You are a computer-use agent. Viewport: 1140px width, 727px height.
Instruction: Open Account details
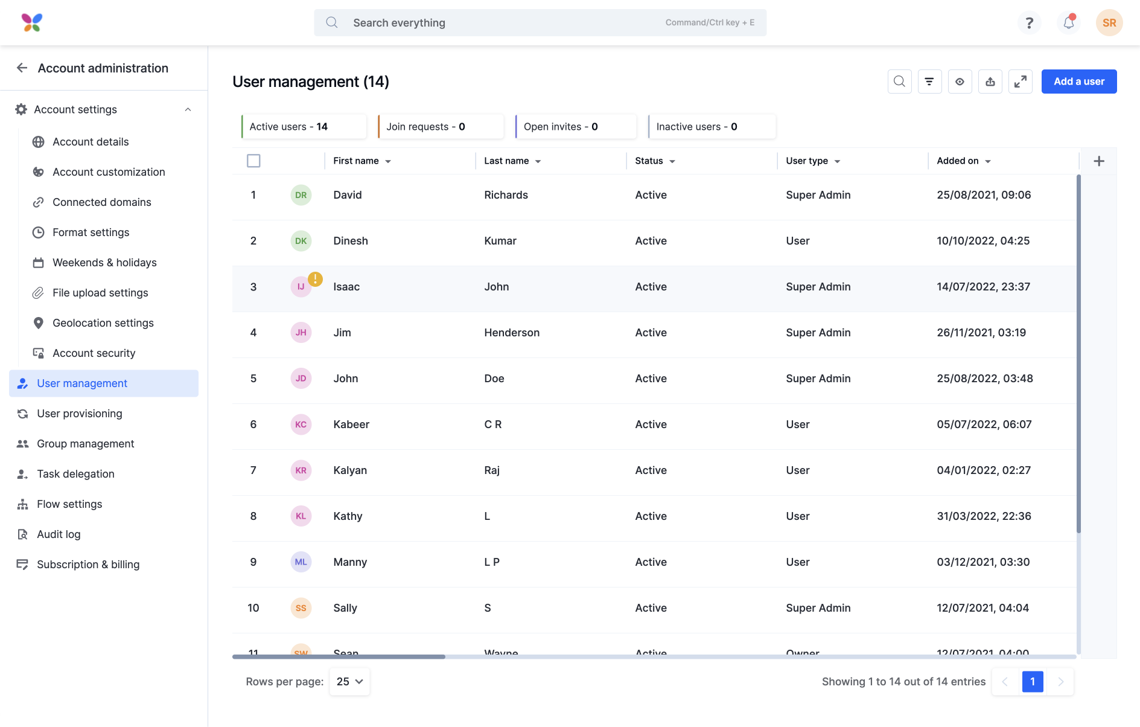(91, 142)
